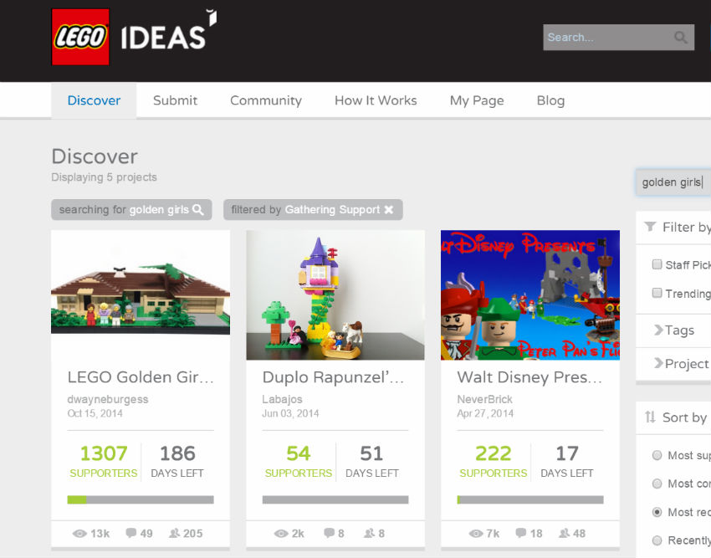This screenshot has height=558, width=711.
Task: Click the 222 supporters count
Action: click(x=493, y=453)
